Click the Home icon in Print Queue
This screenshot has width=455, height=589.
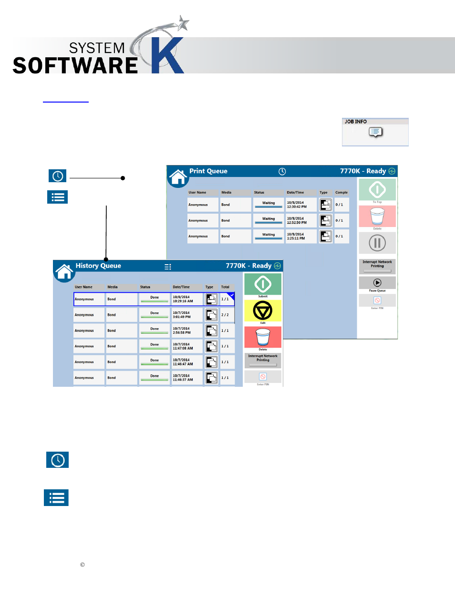point(178,177)
